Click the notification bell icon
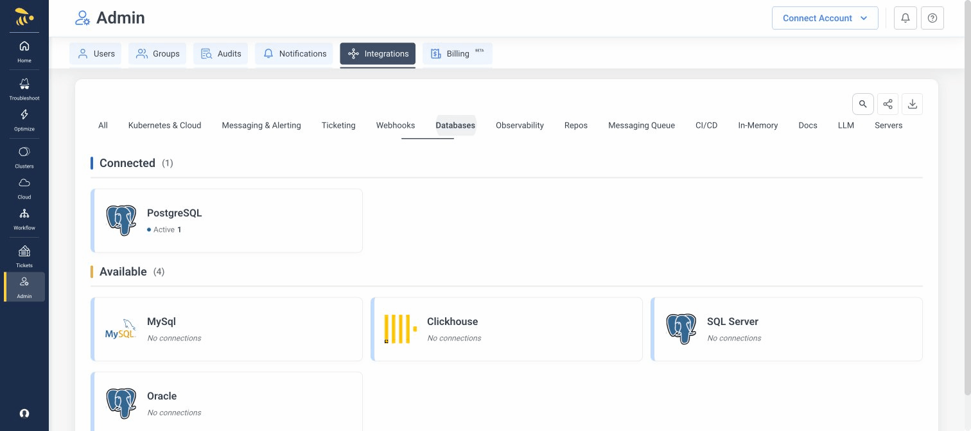Image resolution: width=971 pixels, height=431 pixels. [905, 18]
